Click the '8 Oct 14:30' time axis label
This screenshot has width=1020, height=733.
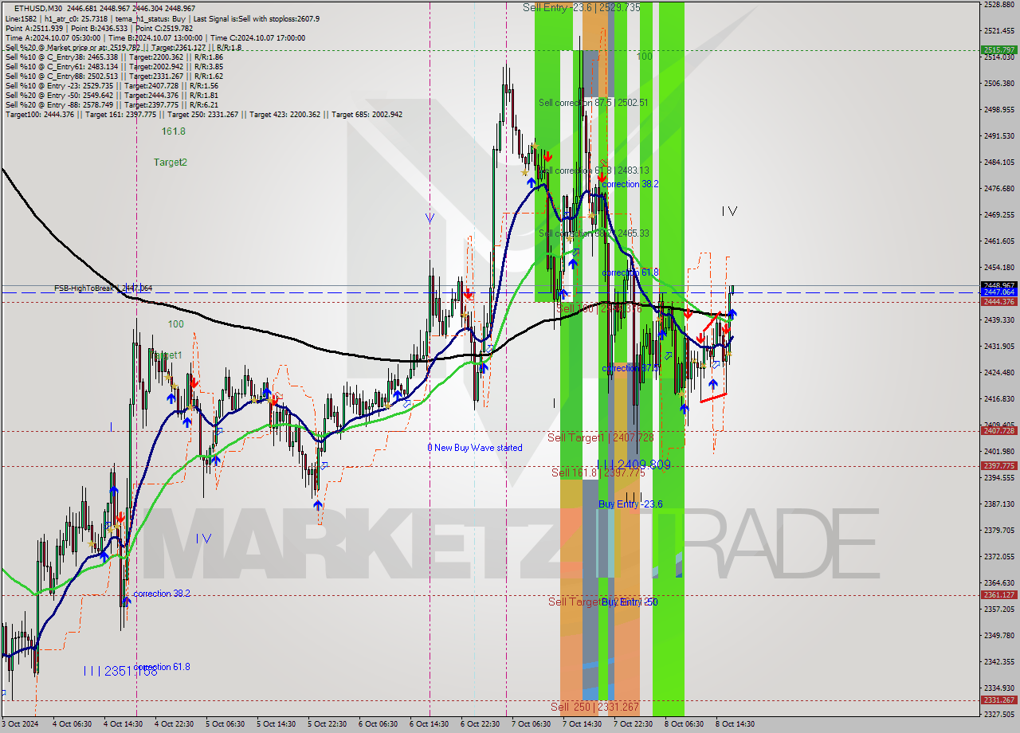tap(735, 724)
